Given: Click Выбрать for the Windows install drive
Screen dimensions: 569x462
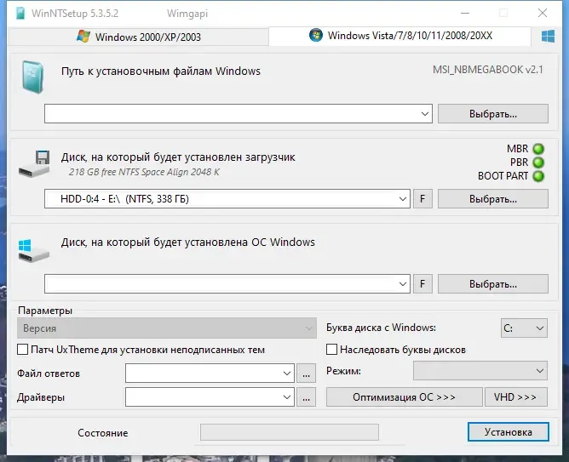Looking at the screenshot, I should (493, 283).
